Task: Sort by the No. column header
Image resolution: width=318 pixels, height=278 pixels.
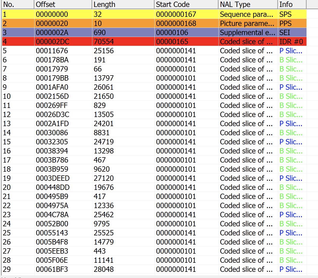Action: point(18,5)
